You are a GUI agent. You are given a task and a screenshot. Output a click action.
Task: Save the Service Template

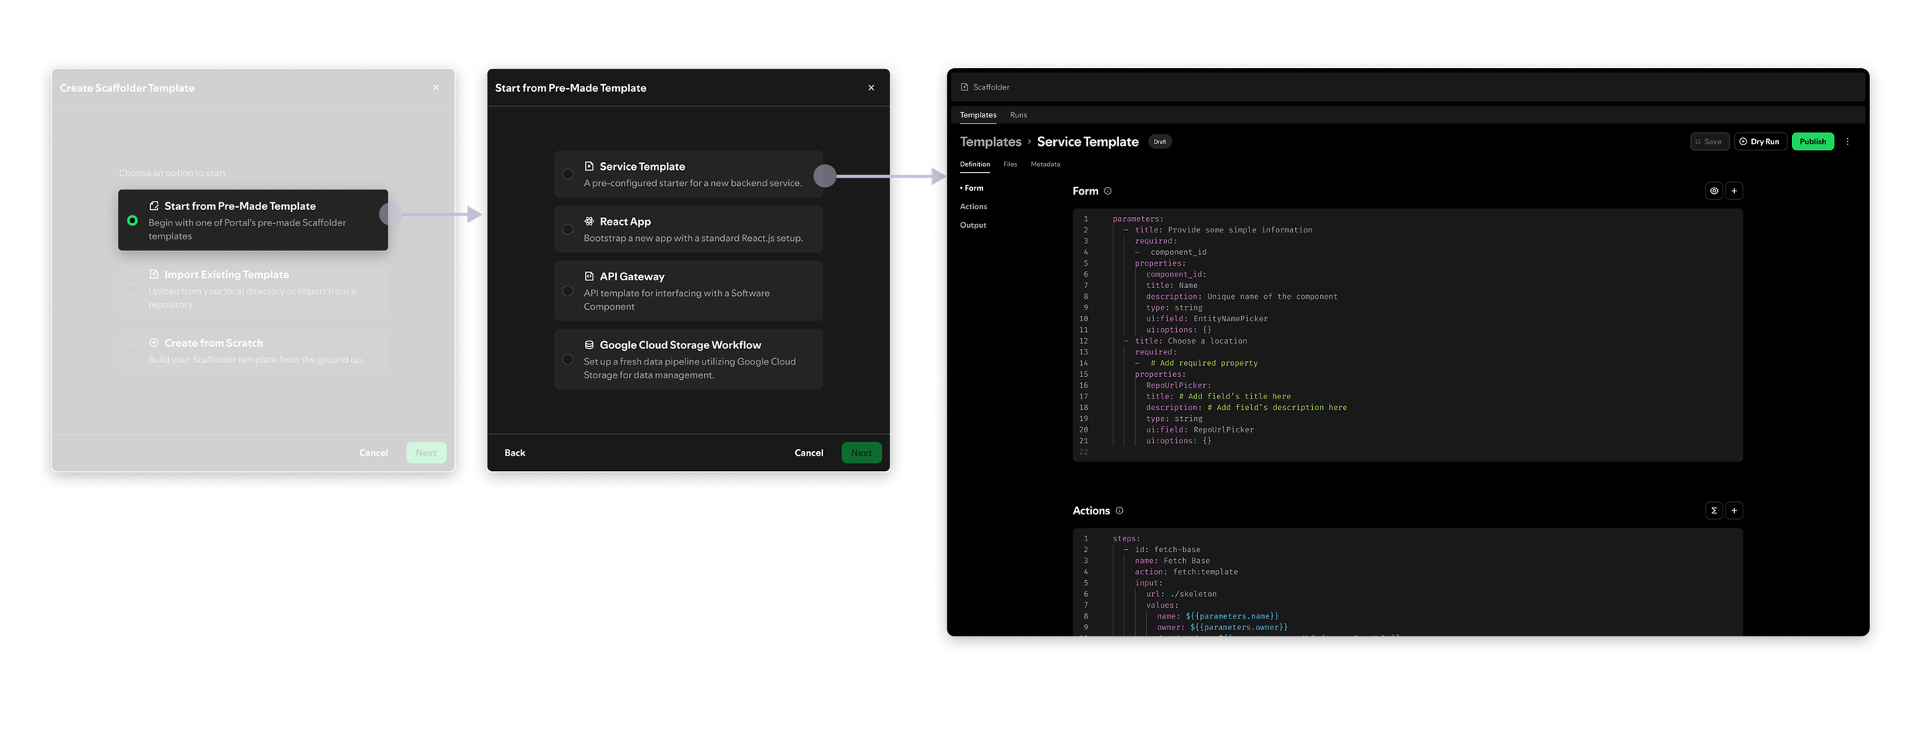[1709, 142]
